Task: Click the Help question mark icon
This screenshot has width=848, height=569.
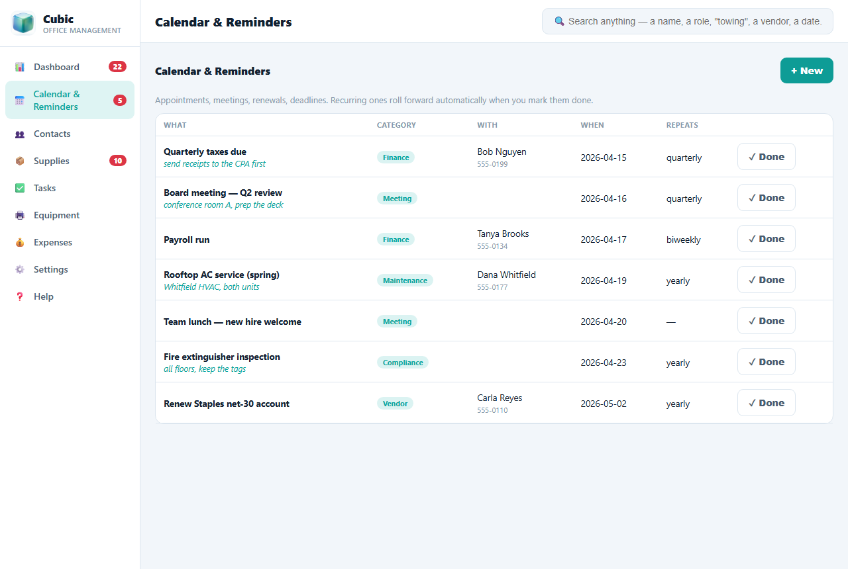Action: [x=20, y=296]
